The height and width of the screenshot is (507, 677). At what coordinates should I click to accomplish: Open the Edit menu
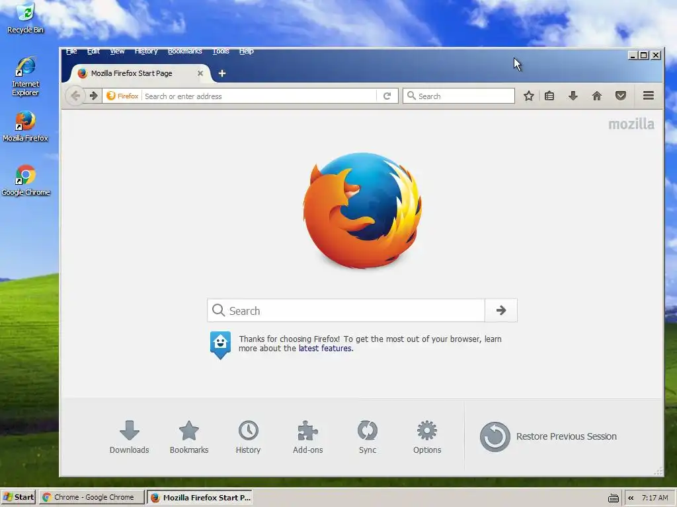93,51
